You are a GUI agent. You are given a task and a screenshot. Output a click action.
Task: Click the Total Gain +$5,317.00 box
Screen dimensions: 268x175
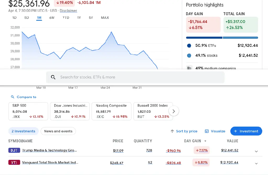coord(241,25)
